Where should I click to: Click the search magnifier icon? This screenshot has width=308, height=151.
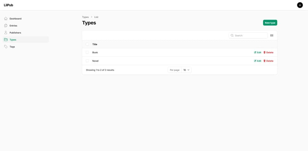[232, 36]
